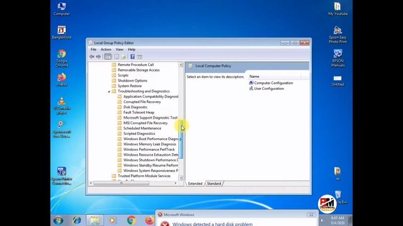This screenshot has height=226, width=403.
Task: Open the File menu
Action: tap(93, 50)
